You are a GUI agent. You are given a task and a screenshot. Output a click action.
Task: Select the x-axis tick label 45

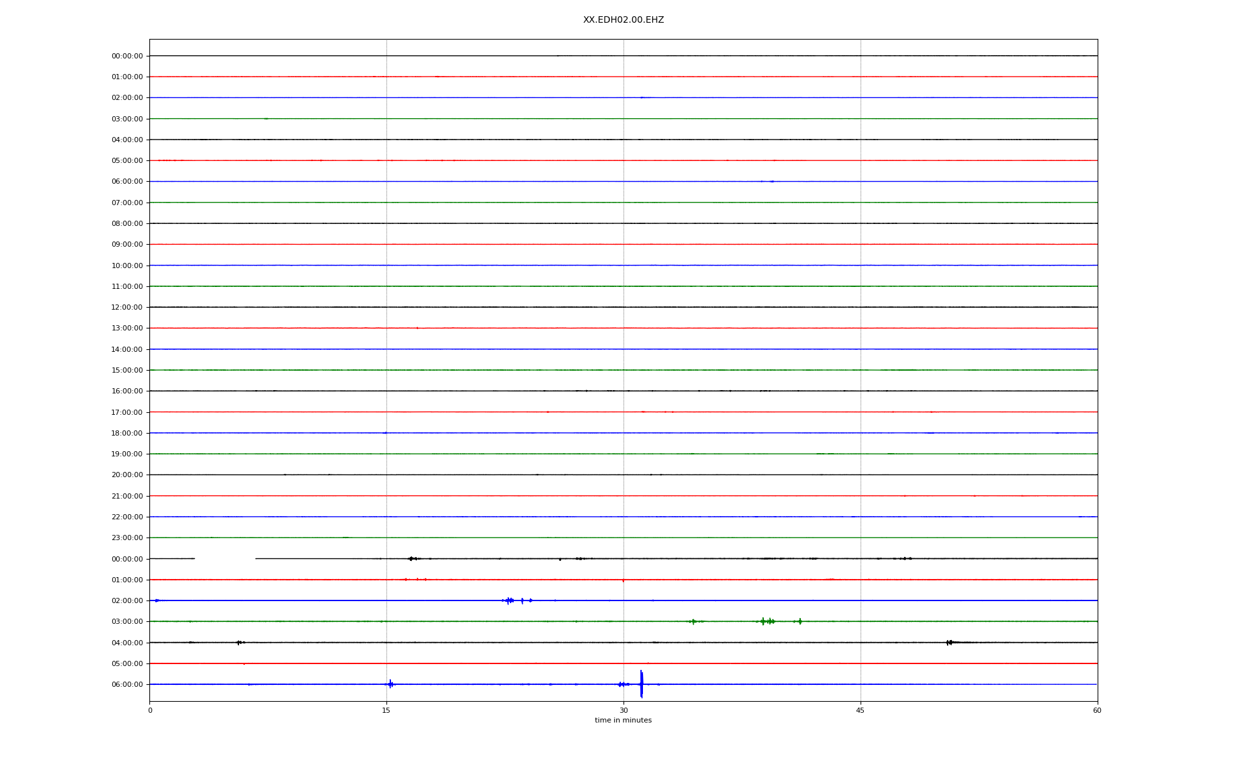pyautogui.click(x=860, y=710)
